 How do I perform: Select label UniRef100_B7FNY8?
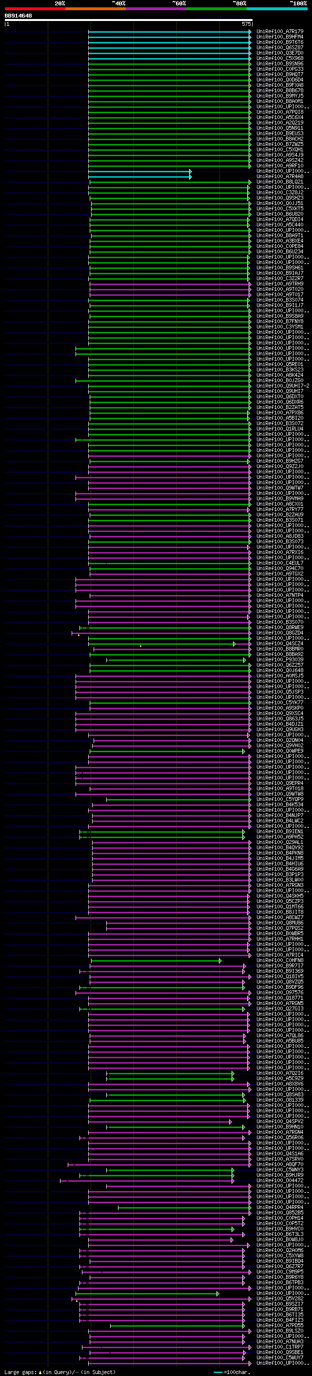[280, 322]
